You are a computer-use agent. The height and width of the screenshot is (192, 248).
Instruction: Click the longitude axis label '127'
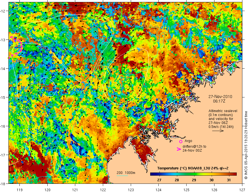click(x=242, y=190)
